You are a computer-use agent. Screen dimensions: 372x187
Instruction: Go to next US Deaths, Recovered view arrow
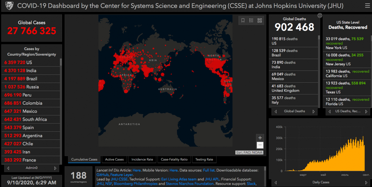[x=366, y=112]
